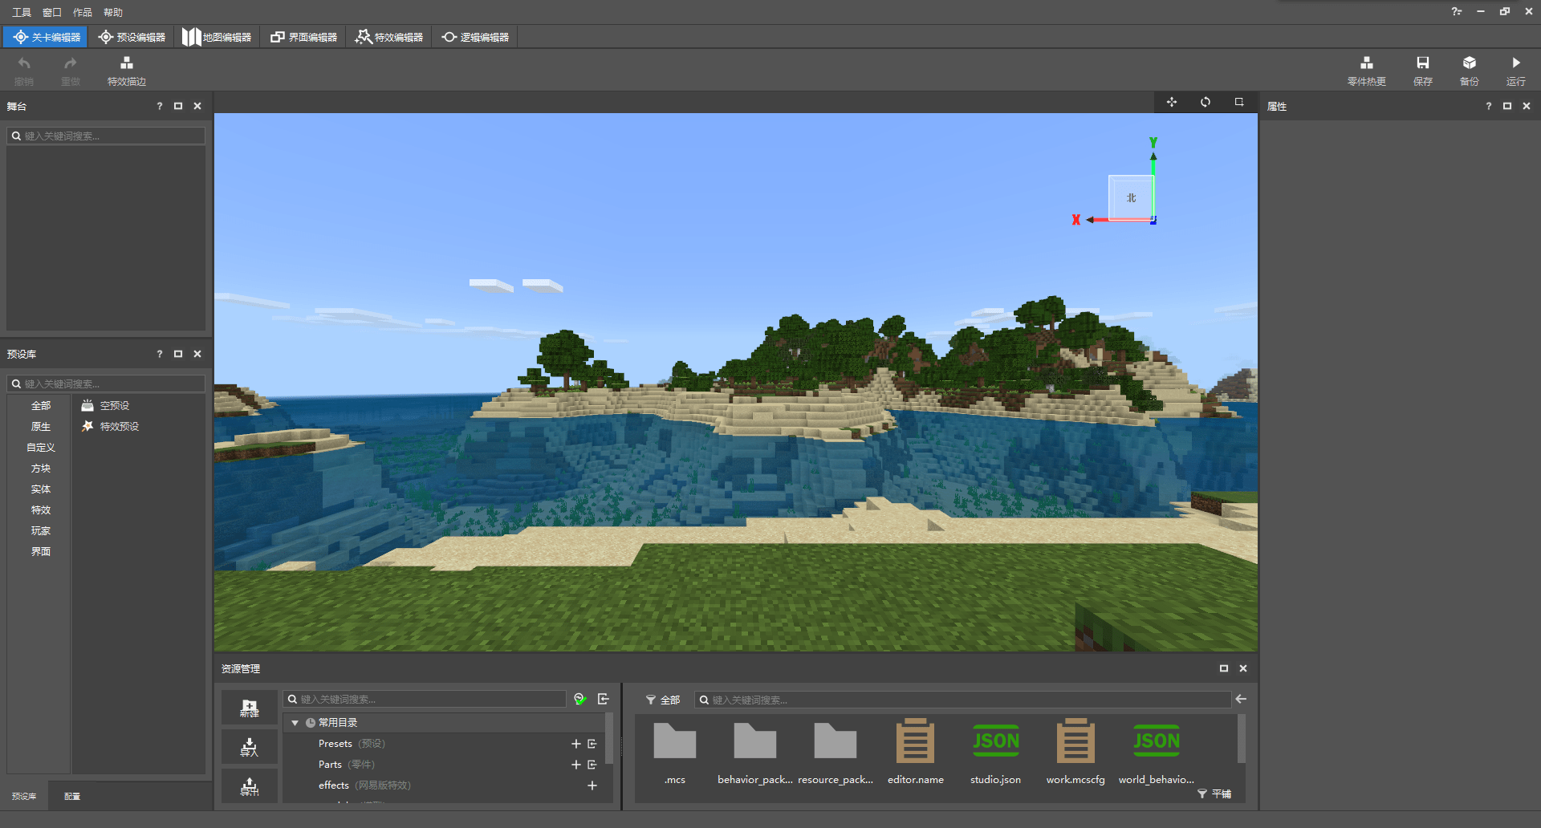Select the Parts (零件) tree row
Screen dimensions: 1541x828
click(x=444, y=765)
